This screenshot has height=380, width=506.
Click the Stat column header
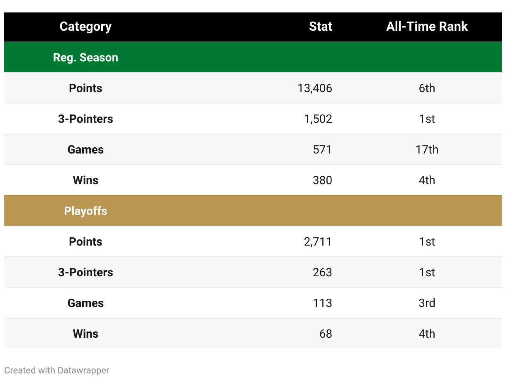321,27
